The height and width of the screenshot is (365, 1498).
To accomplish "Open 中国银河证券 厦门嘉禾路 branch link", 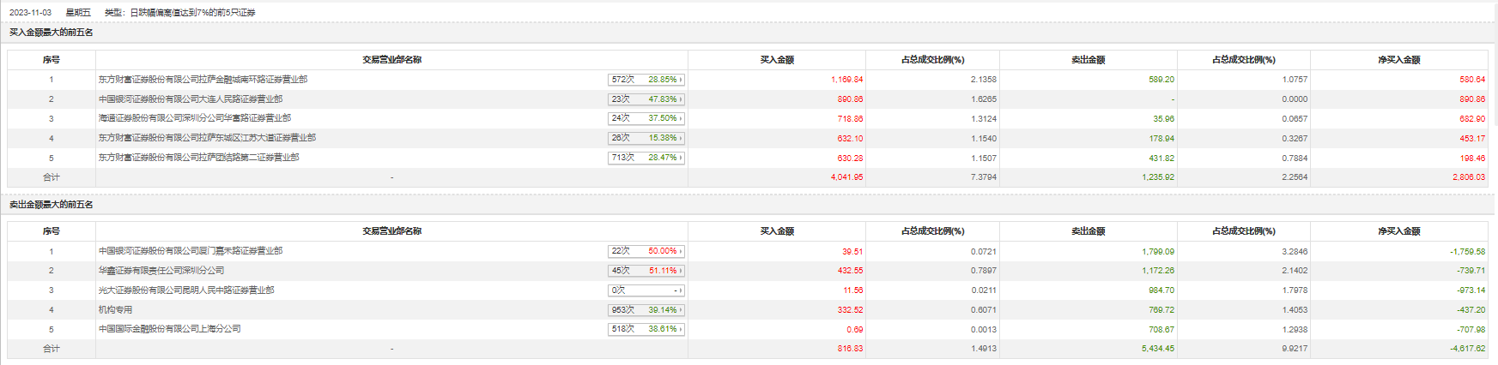I will tap(191, 251).
